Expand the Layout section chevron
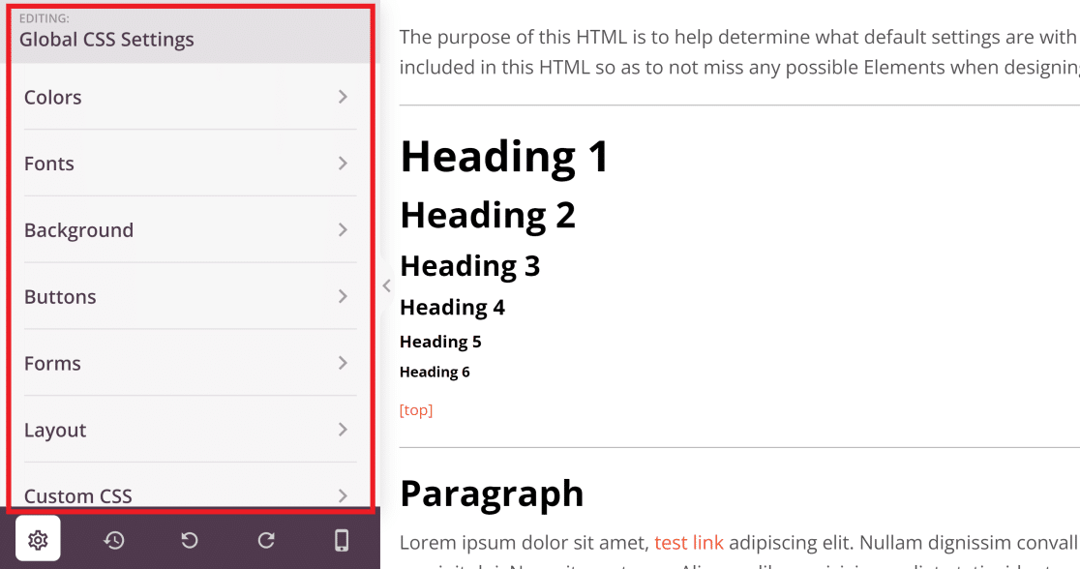Viewport: 1080px width, 569px height. [343, 430]
